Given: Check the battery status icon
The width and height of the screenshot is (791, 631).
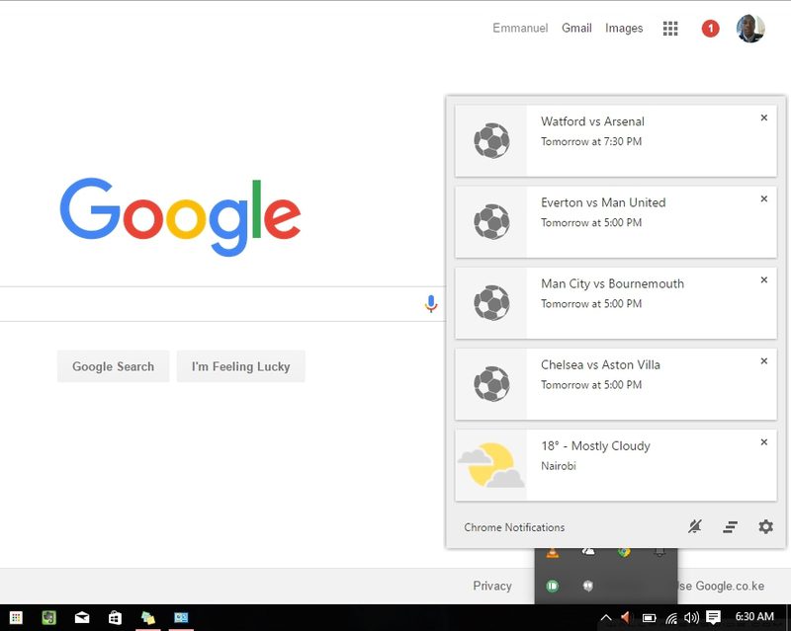Looking at the screenshot, I should tap(649, 618).
